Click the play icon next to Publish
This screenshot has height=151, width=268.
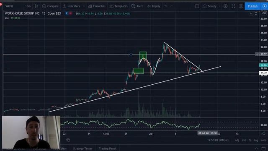[264, 6]
